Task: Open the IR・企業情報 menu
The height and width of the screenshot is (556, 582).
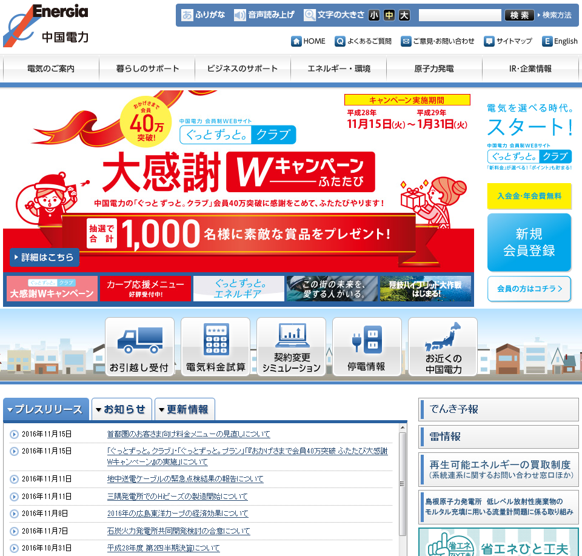Action: click(530, 69)
